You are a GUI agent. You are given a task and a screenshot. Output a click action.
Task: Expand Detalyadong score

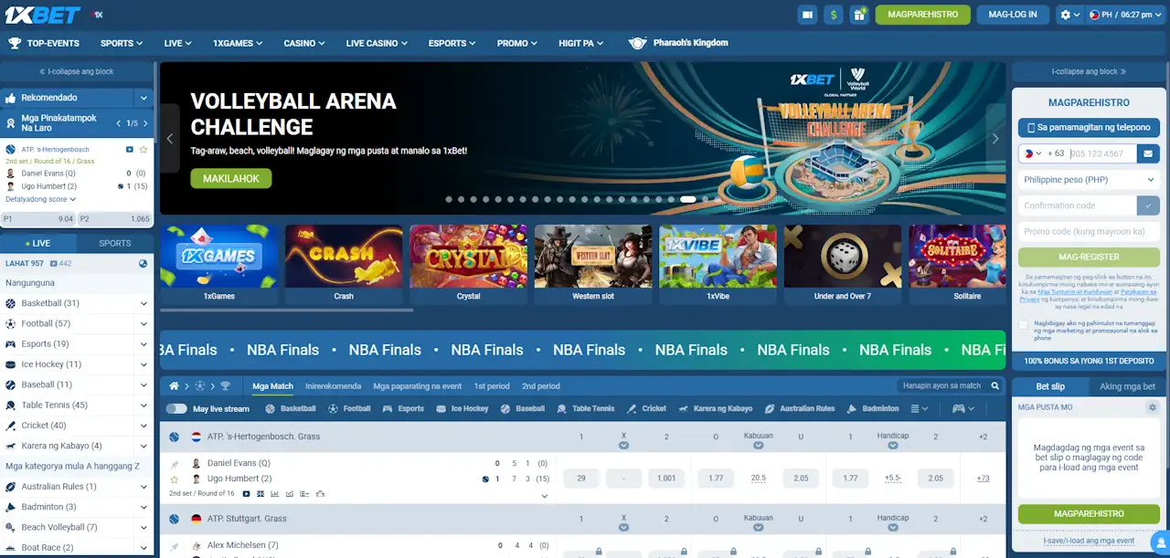(41, 199)
